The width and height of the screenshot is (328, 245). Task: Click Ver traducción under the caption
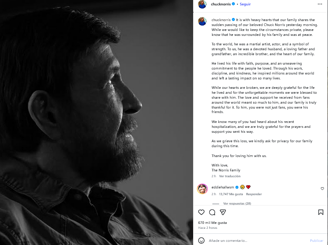click(x=229, y=176)
